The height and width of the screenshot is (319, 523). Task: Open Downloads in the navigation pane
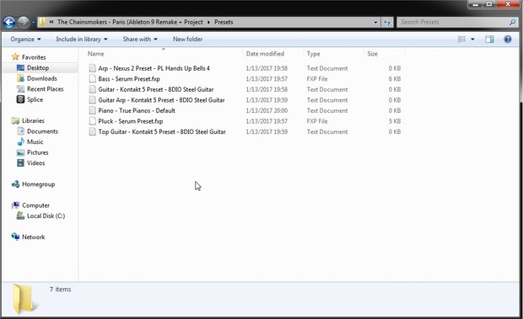pos(37,78)
